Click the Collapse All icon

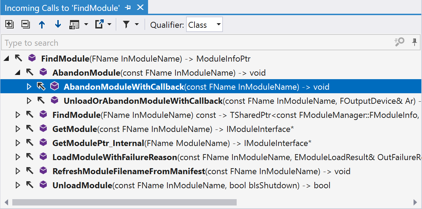(25, 24)
